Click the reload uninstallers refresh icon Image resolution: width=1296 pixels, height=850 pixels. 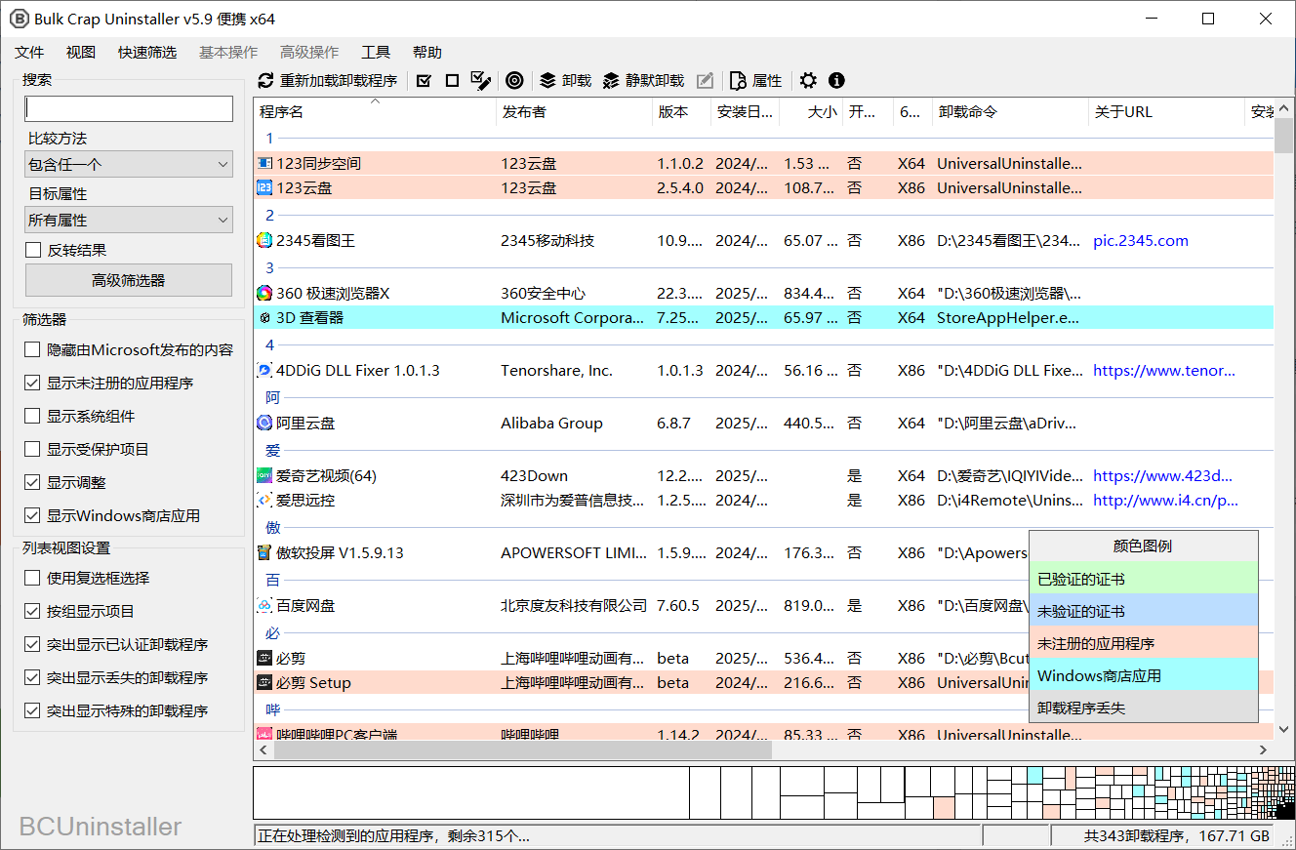[265, 81]
